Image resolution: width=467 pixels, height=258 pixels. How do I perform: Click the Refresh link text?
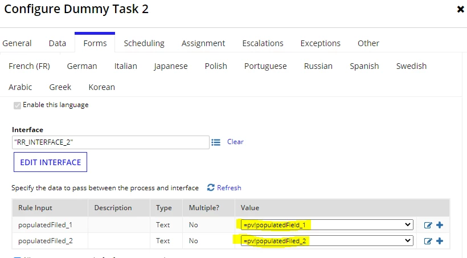[x=229, y=188]
